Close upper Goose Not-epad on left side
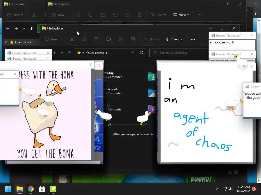Screen dimensions: 261x195 tap(48, 53)
